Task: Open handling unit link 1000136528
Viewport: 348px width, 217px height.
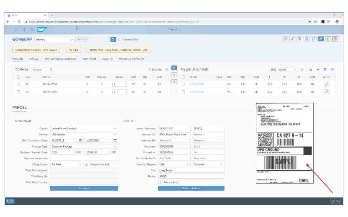Action: (x=197, y=84)
